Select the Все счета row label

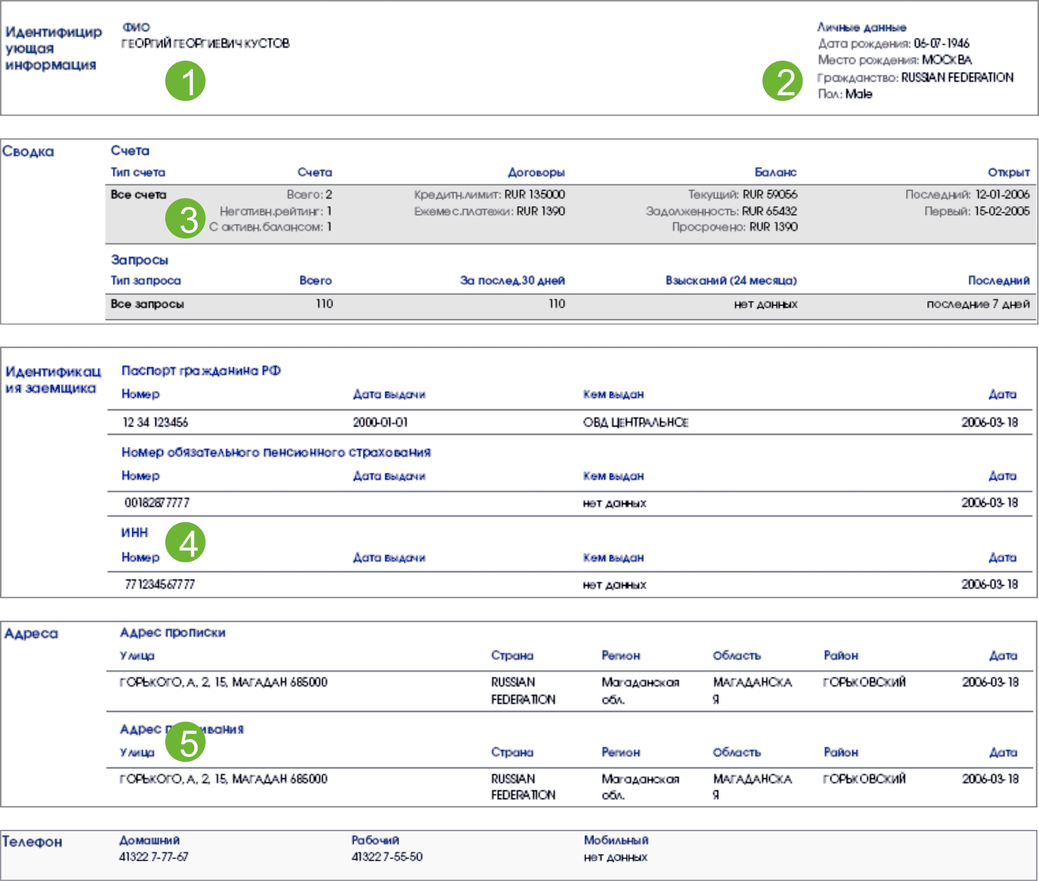[x=139, y=195]
